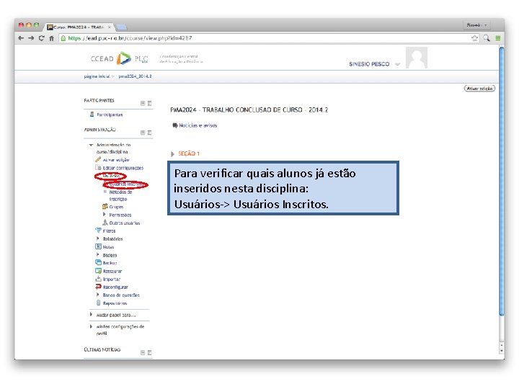Click the page vertical scrollbar
This screenshot has width=519, height=389.
(x=502, y=182)
